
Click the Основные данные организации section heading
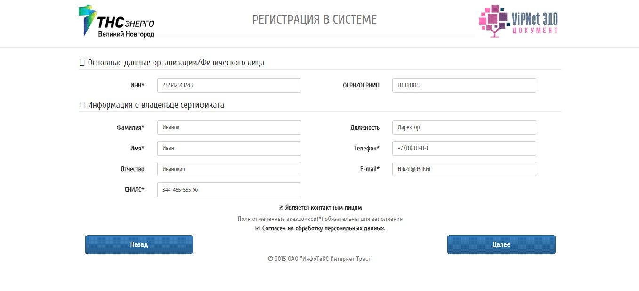[x=176, y=63]
